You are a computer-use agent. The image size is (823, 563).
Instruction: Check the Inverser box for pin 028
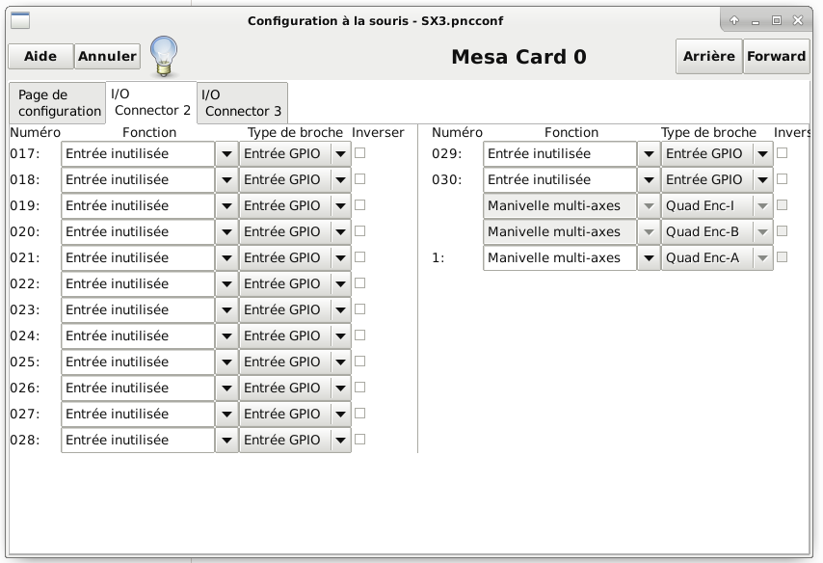tap(360, 439)
